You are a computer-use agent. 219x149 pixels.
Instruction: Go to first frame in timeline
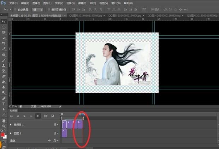point(11,116)
